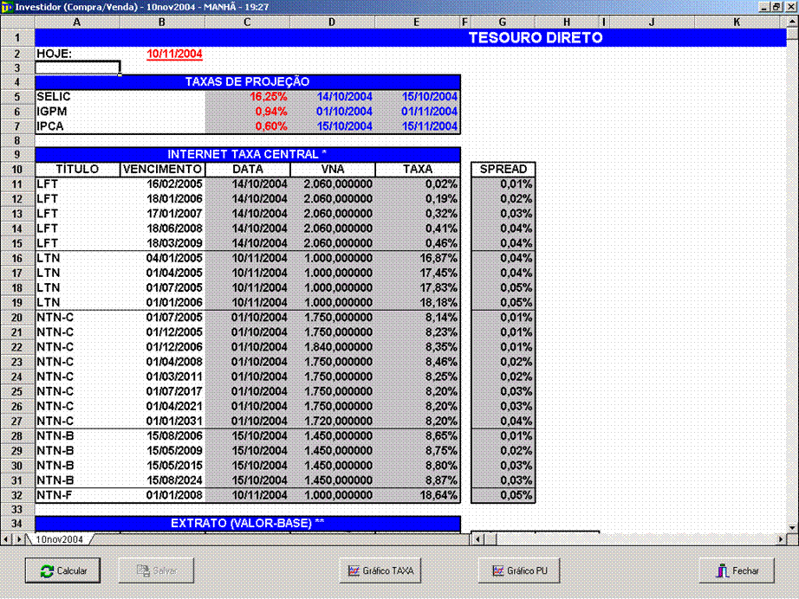
Task: Click the HOJE date 10/11/2004 cell
Action: (174, 54)
